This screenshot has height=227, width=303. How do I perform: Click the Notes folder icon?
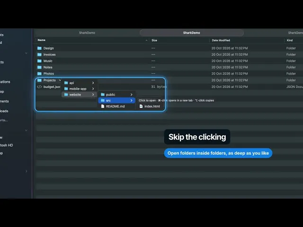click(39, 67)
